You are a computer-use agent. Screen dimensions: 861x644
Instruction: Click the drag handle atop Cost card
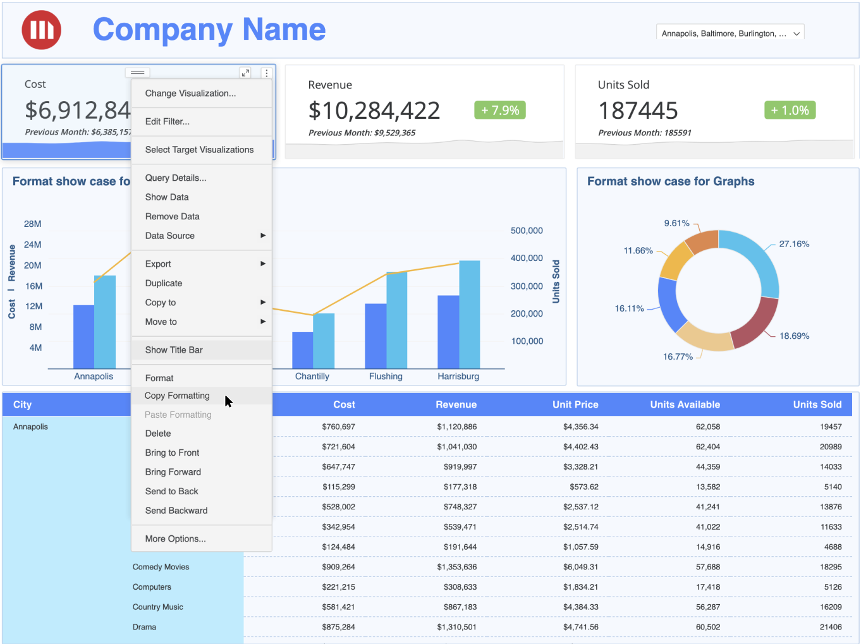[138, 73]
